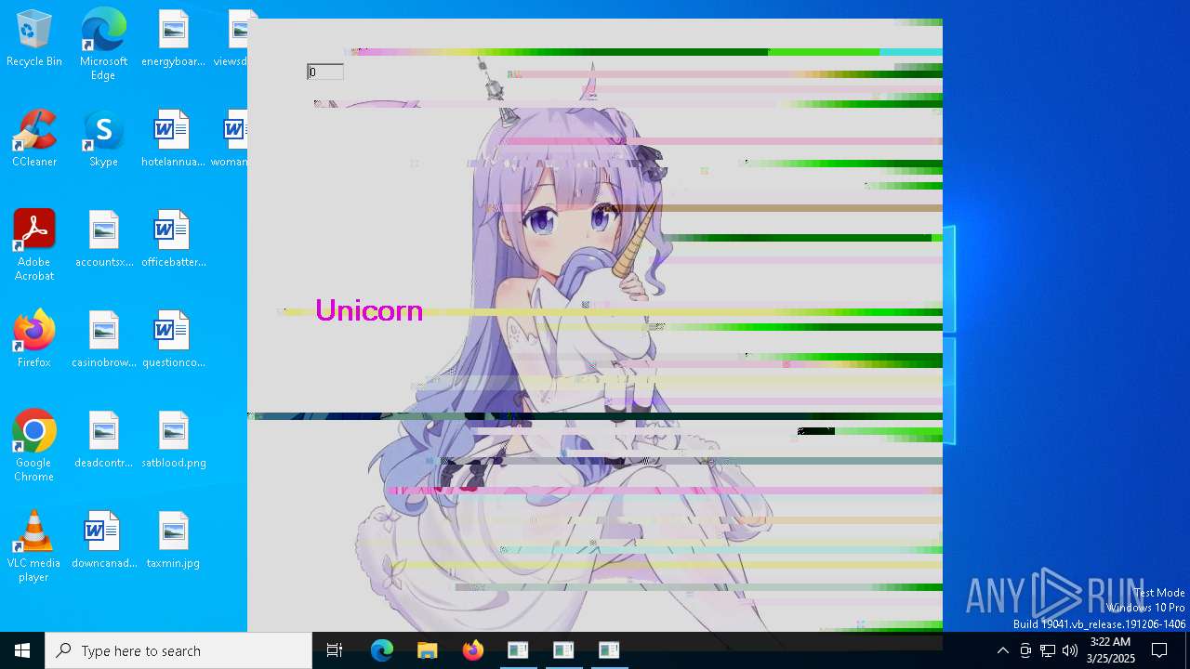Image resolution: width=1190 pixels, height=669 pixels.
Task: Select the hotelannua... Word document
Action: [173, 139]
